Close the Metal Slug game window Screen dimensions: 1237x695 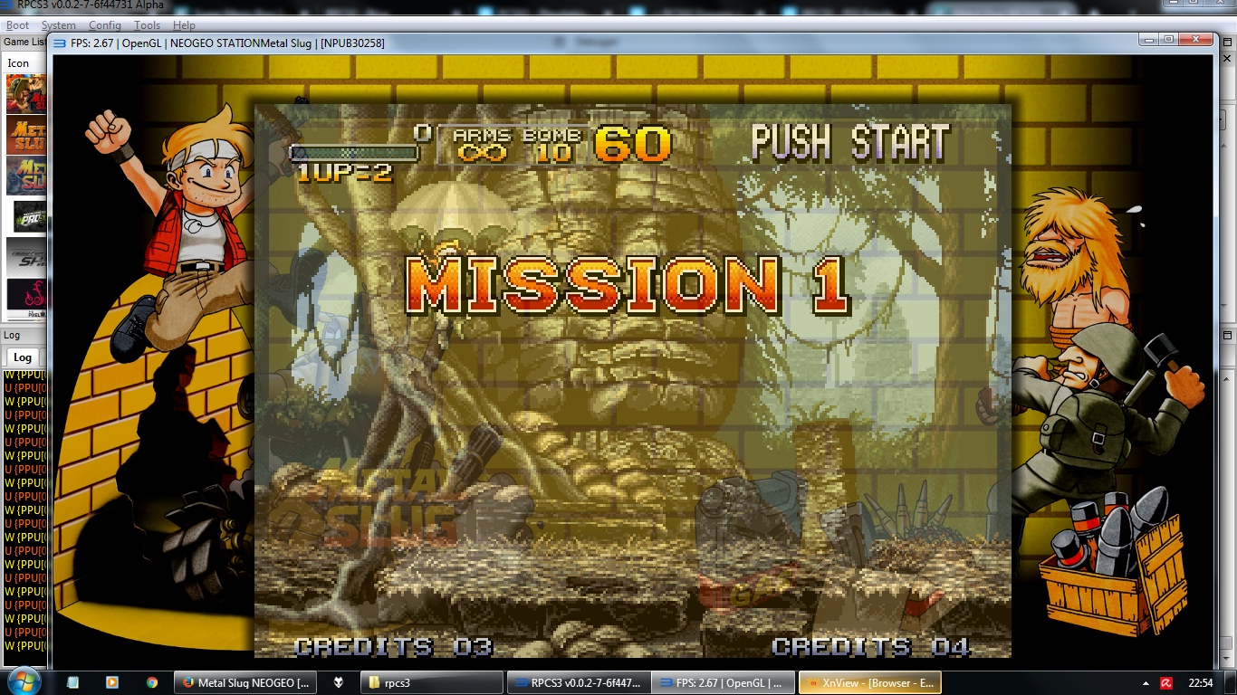[1196, 40]
